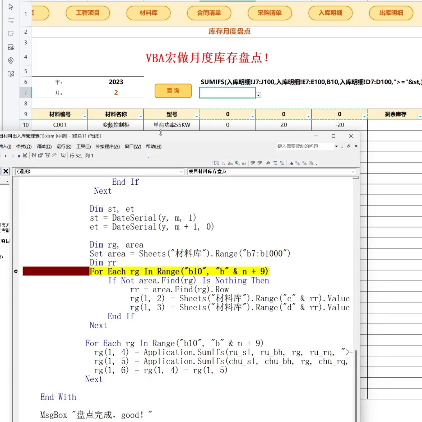Click the help question input box
422x422 pixels.
(x=305, y=146)
